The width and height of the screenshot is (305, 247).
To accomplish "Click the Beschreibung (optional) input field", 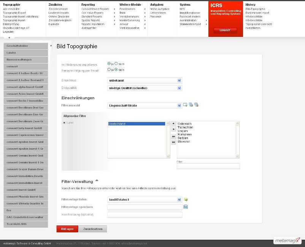I will click(145, 215).
